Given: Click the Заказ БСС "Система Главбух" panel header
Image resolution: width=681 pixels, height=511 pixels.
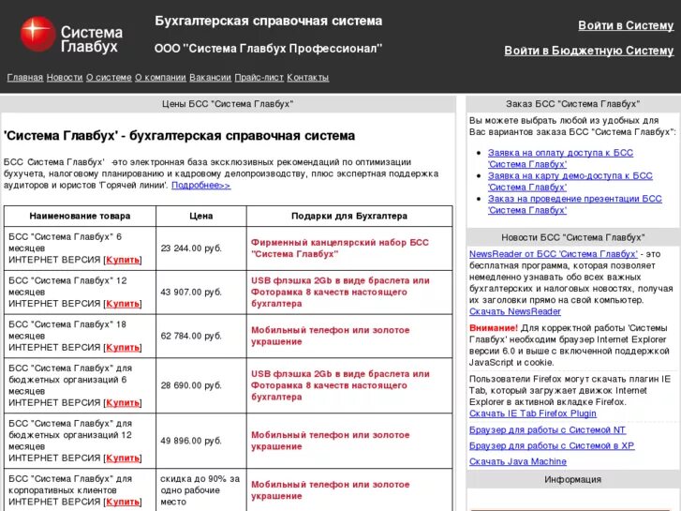Looking at the screenshot, I should pyautogui.click(x=572, y=104).
